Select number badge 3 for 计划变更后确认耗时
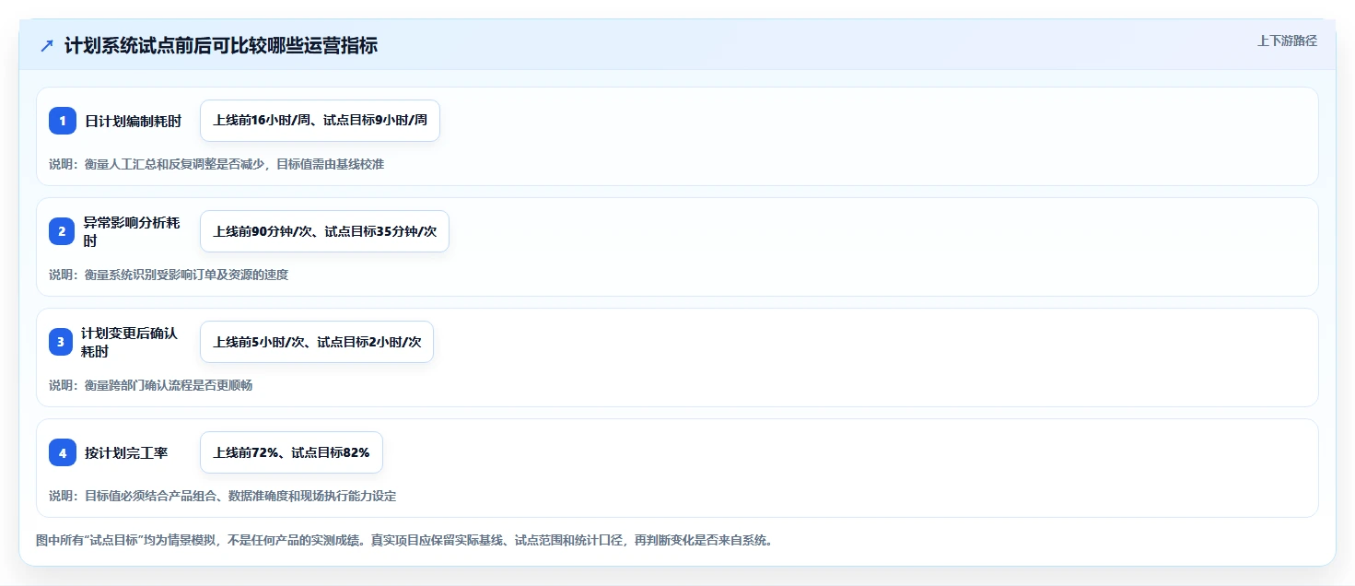The image size is (1355, 586). coord(62,342)
